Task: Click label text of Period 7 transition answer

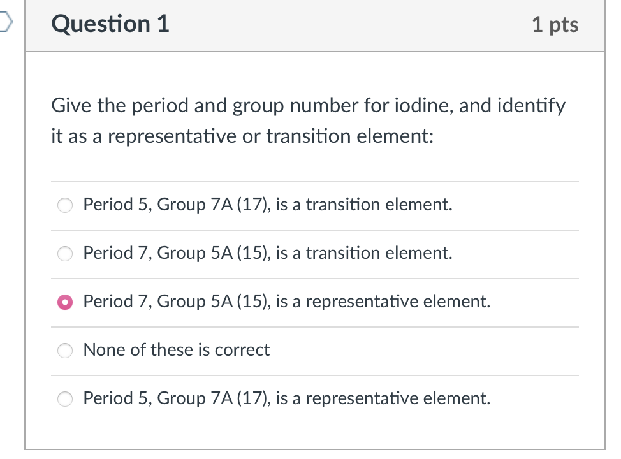Action: (x=268, y=253)
